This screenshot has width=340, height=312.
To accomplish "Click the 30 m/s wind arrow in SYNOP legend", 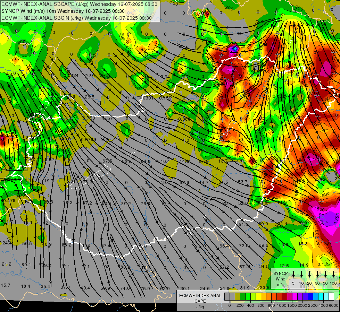I will coord(317,274).
